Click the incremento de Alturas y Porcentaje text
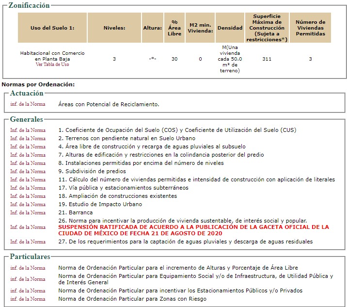The width and height of the screenshot is (347, 307). click(178, 268)
